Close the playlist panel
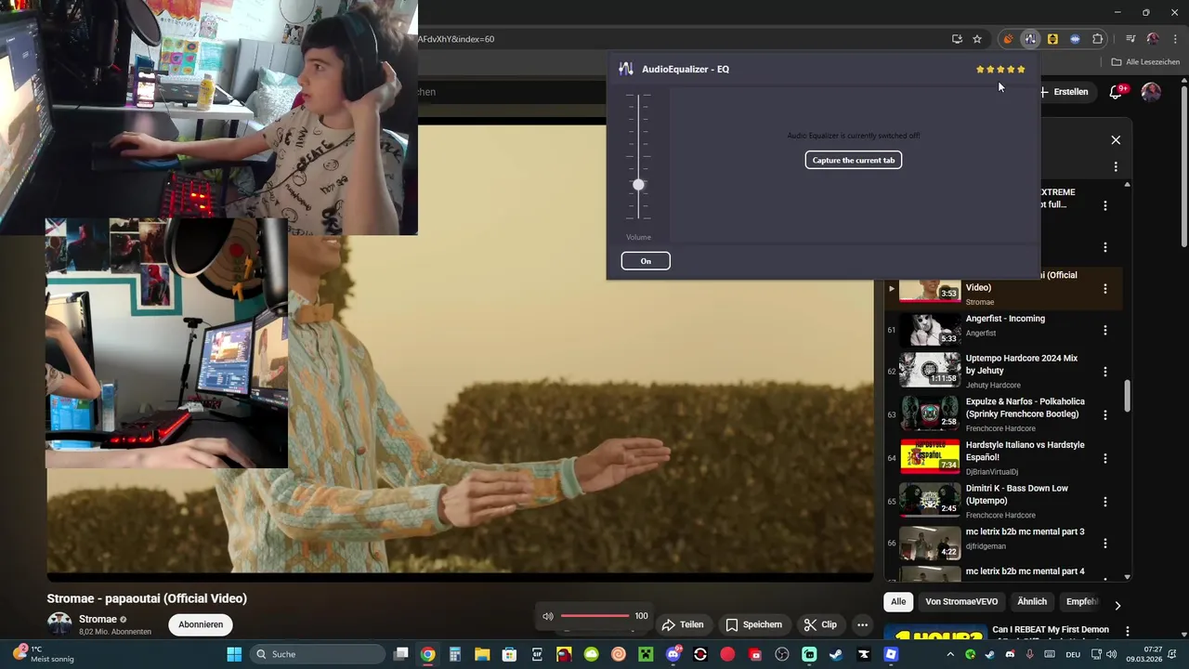The height and width of the screenshot is (669, 1189). pyautogui.click(x=1116, y=140)
